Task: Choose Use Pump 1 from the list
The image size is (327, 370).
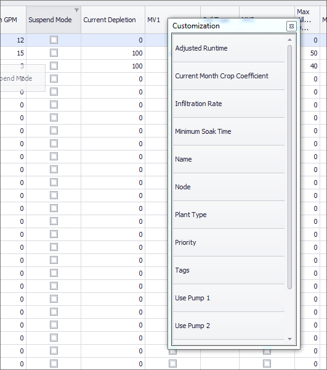Action: (228, 298)
